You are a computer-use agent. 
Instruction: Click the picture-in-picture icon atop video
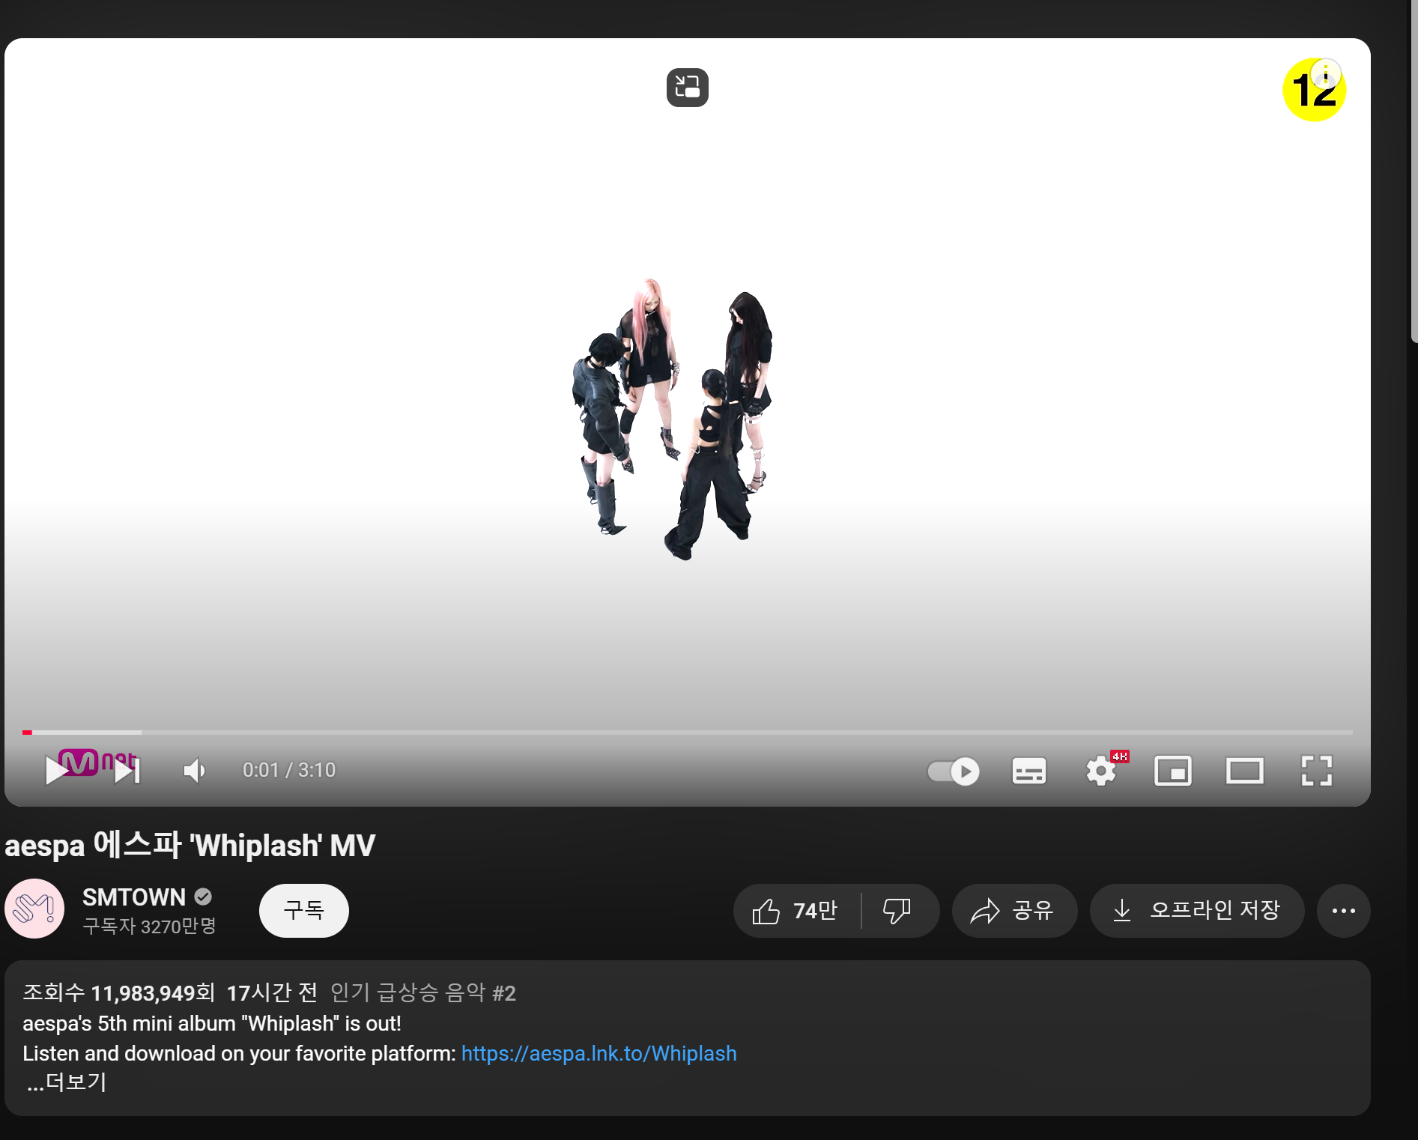coord(688,88)
